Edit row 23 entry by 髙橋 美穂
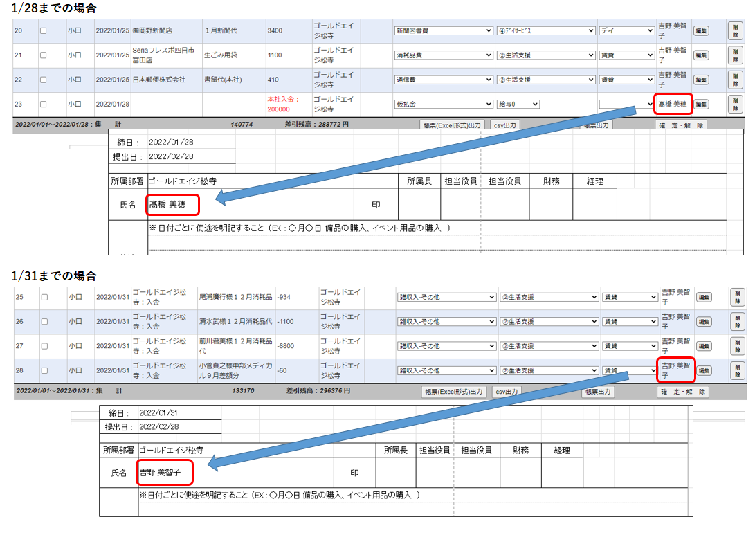Screen dimensions: 755x535 point(700,104)
